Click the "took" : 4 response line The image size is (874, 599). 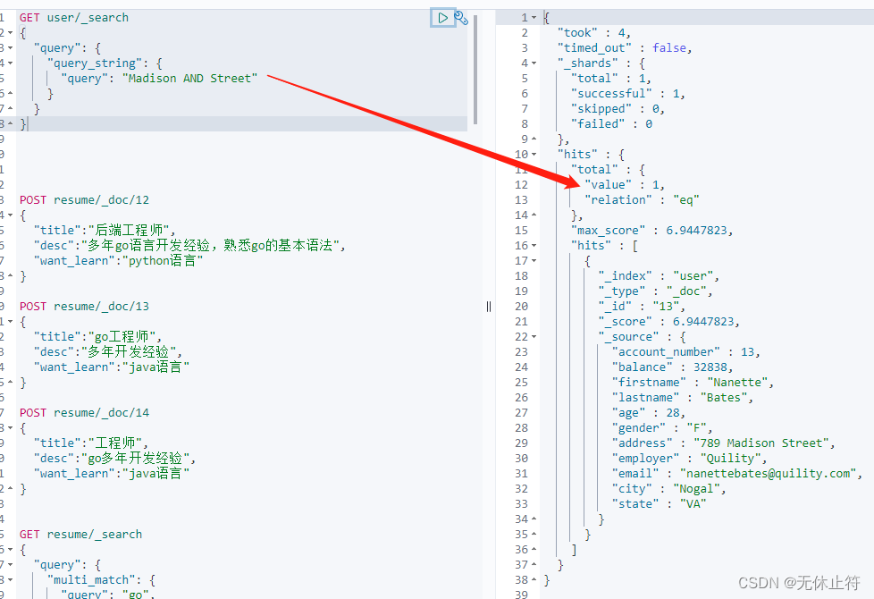point(594,33)
